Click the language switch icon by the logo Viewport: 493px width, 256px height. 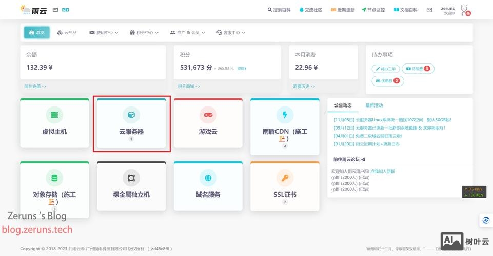click(x=65, y=10)
